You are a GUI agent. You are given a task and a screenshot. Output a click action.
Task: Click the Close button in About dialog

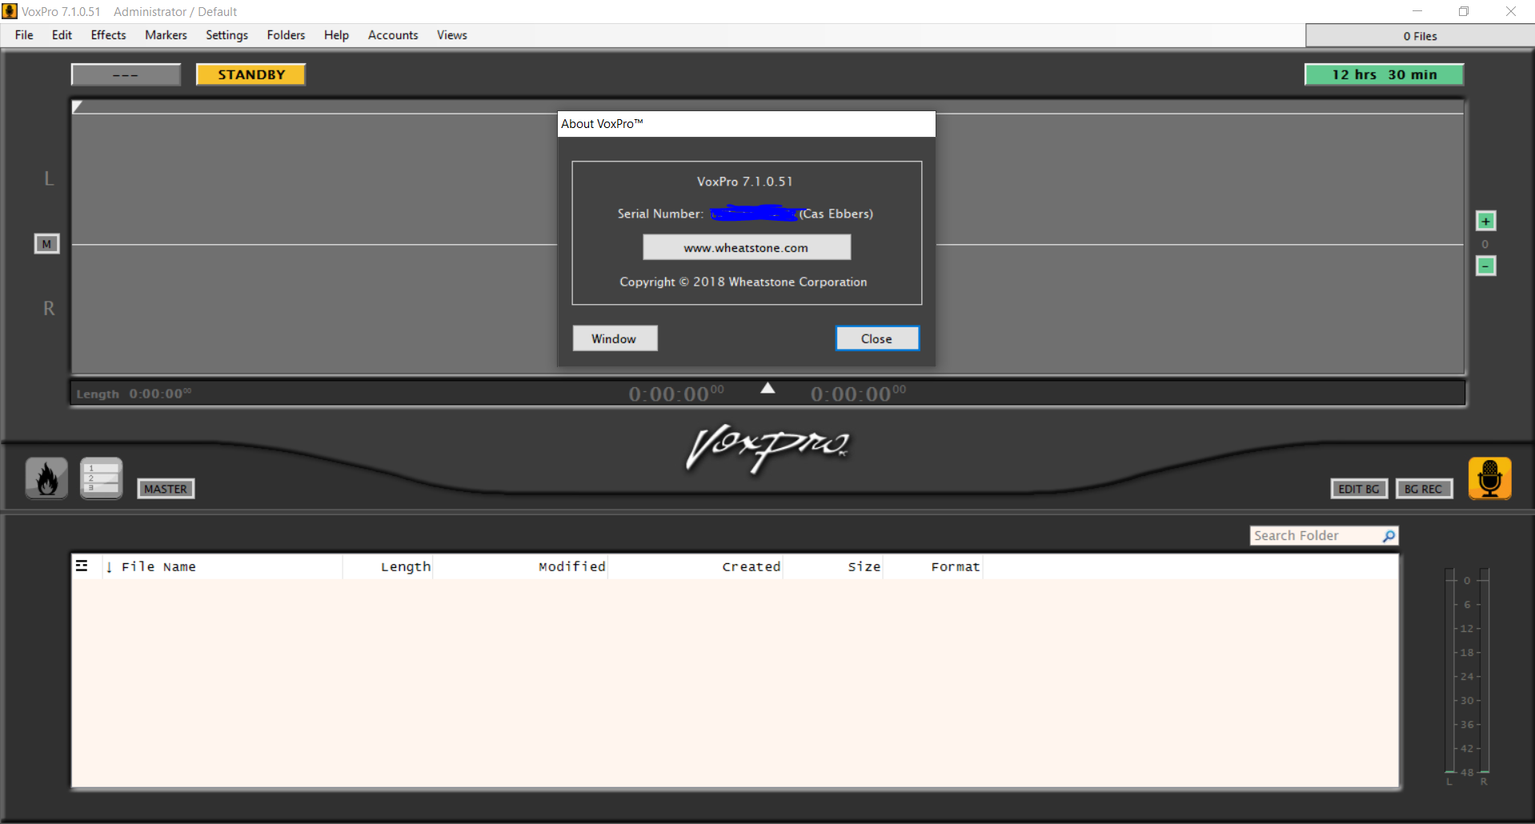877,338
